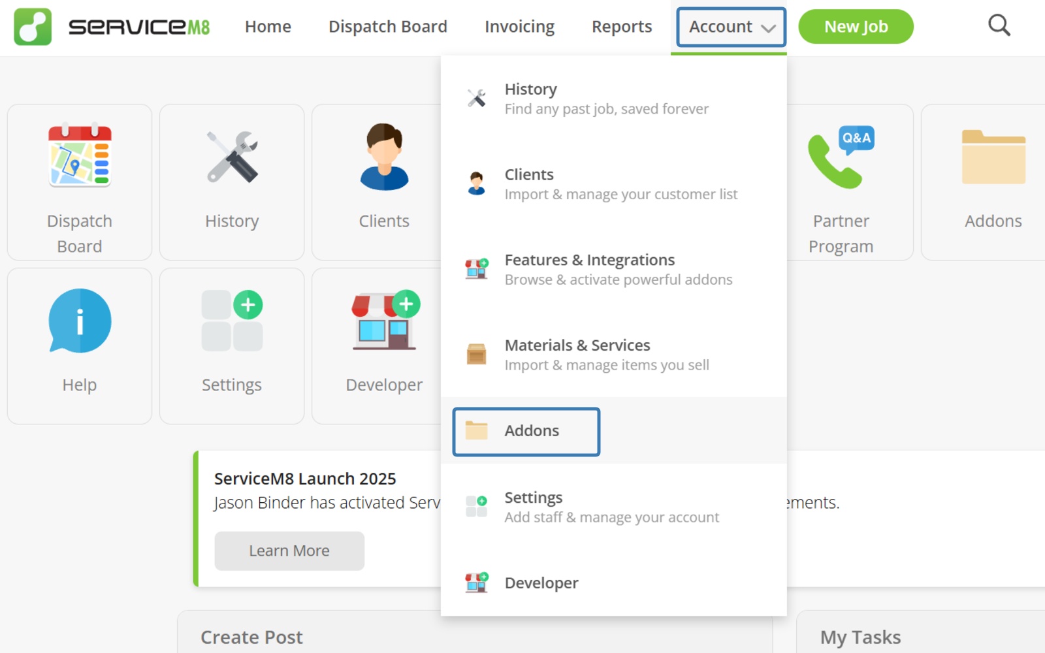The image size is (1045, 653).
Task: Open the Invoicing nav item
Action: [519, 27]
